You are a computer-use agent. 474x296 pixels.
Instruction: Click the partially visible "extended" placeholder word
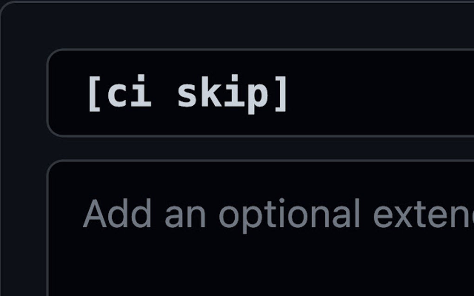423,214
